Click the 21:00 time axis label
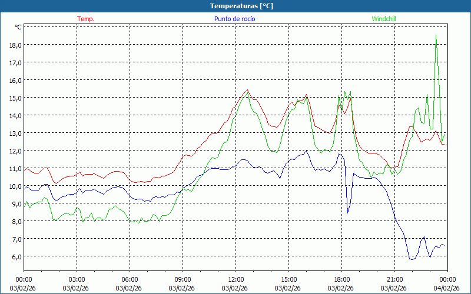Viewport: 471px width, 294px height. coord(394,279)
